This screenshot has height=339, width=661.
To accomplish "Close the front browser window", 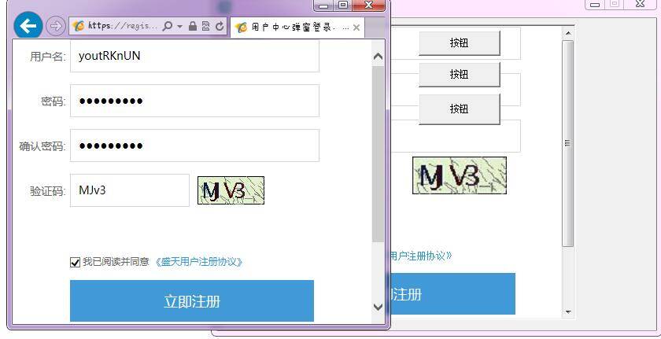I will click(x=369, y=5).
